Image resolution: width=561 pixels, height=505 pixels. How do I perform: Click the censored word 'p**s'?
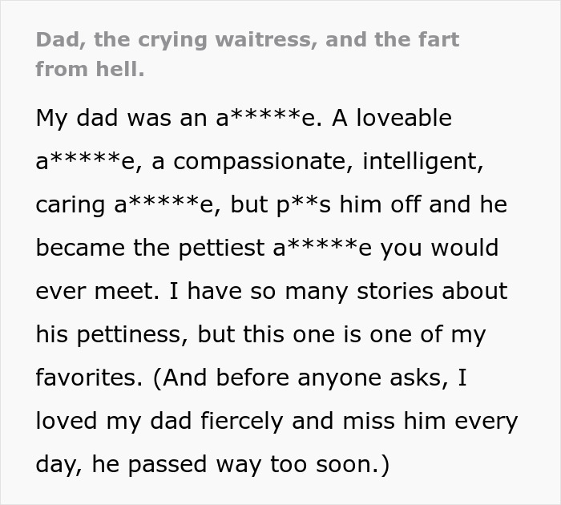(x=304, y=205)
